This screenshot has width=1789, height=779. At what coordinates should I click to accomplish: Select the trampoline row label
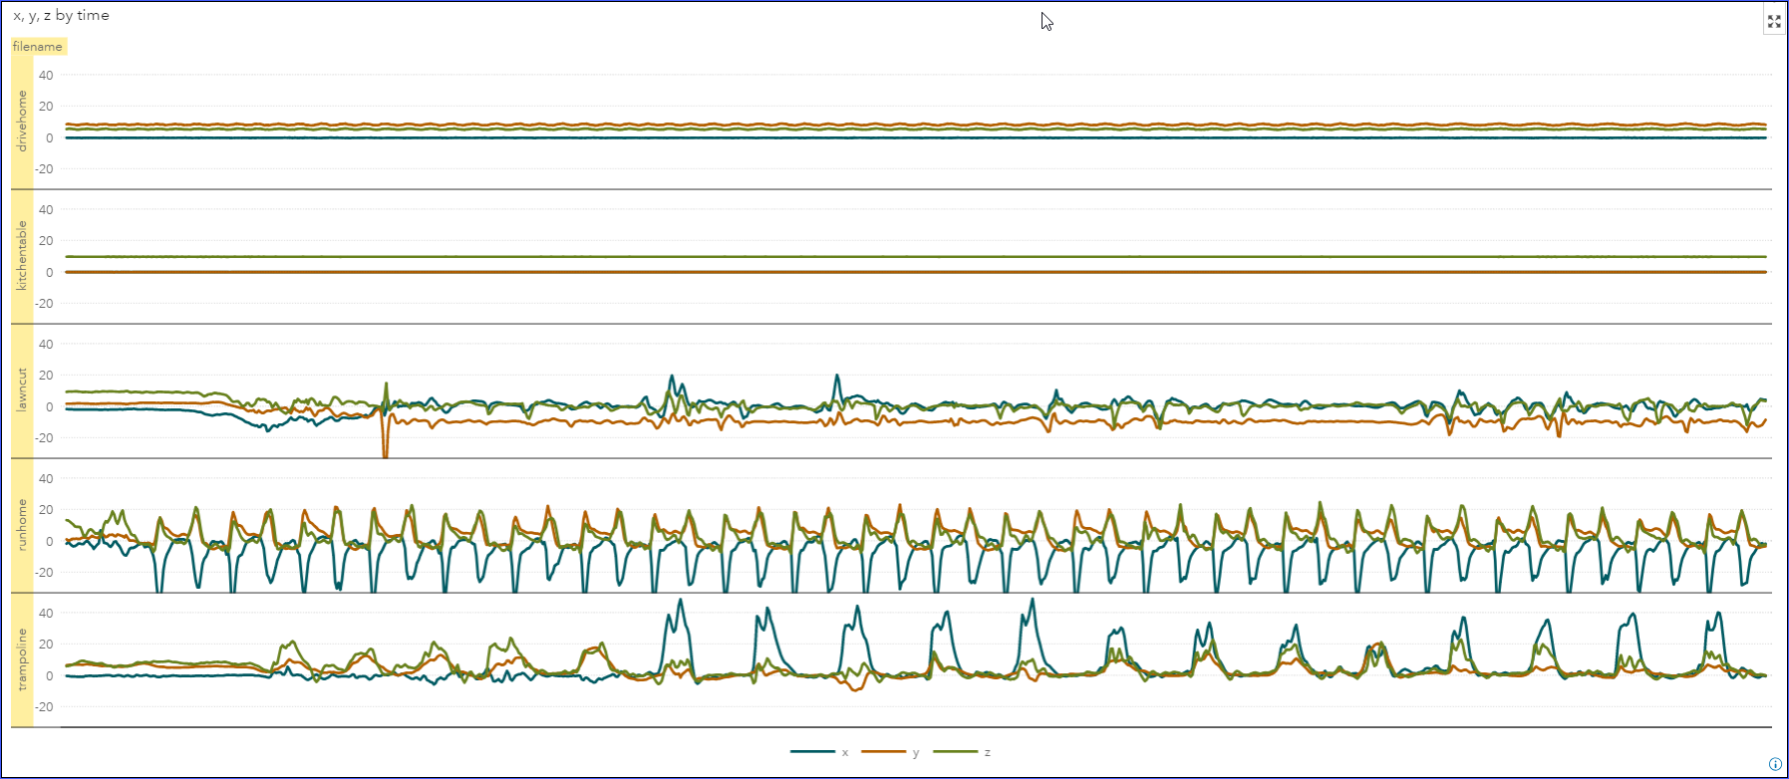pos(22,659)
